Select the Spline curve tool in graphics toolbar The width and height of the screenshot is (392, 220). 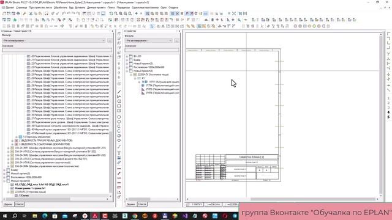(x=119, y=147)
